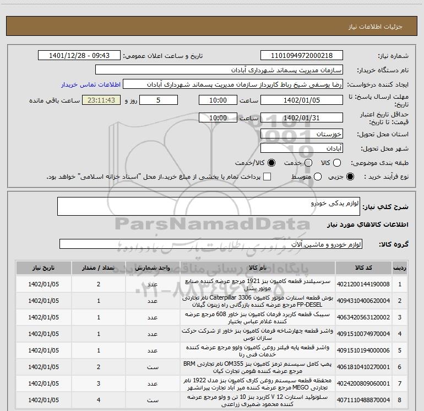Click response deadline hour 10:00 field

218,100
